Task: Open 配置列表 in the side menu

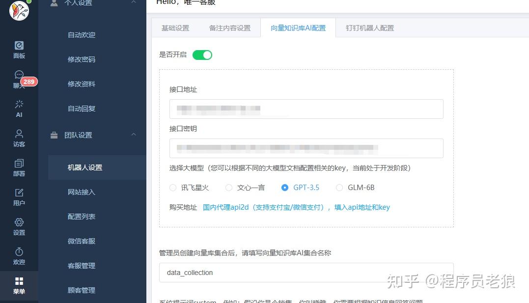Action: [x=82, y=217]
